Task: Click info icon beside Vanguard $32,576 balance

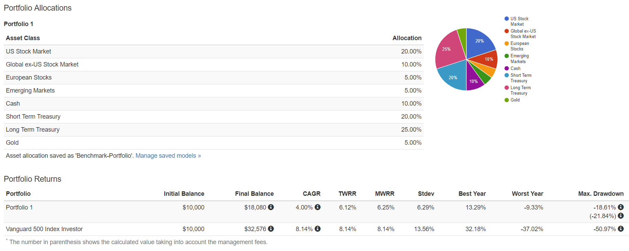Action: [x=271, y=229]
